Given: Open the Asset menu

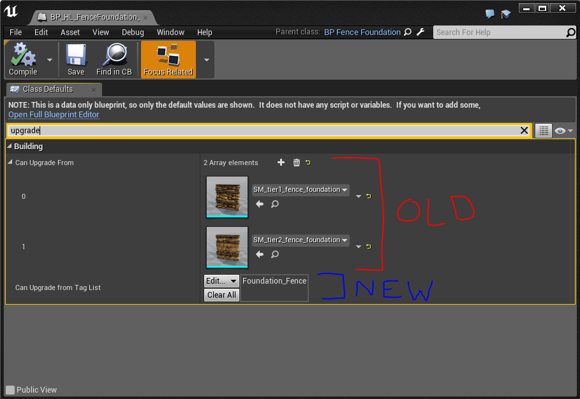Looking at the screenshot, I should (x=70, y=32).
